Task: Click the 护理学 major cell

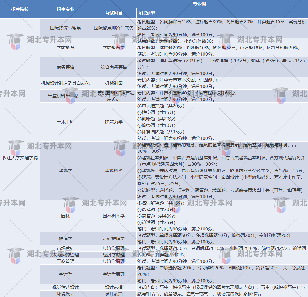Action: click(66, 239)
